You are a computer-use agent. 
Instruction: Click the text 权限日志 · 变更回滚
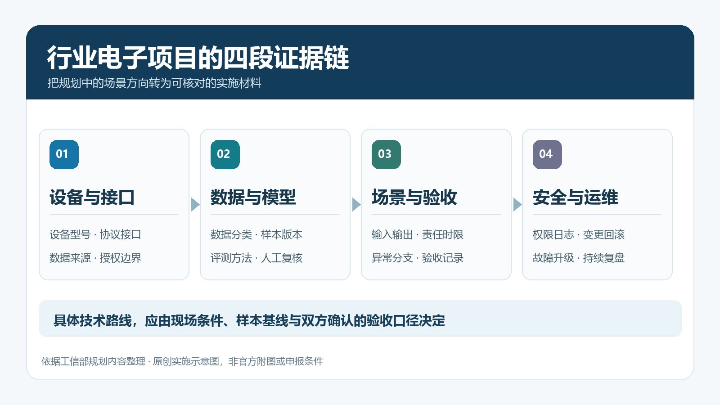click(579, 234)
